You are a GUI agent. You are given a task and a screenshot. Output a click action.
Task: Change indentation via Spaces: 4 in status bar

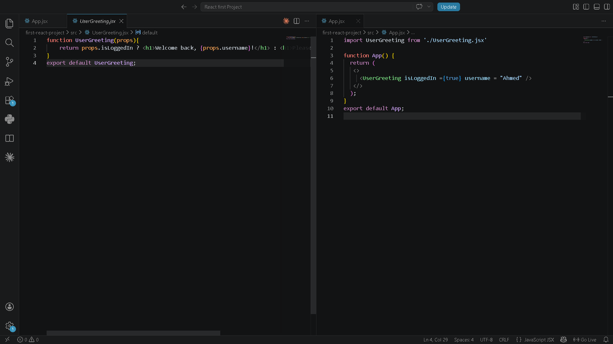[x=463, y=339]
